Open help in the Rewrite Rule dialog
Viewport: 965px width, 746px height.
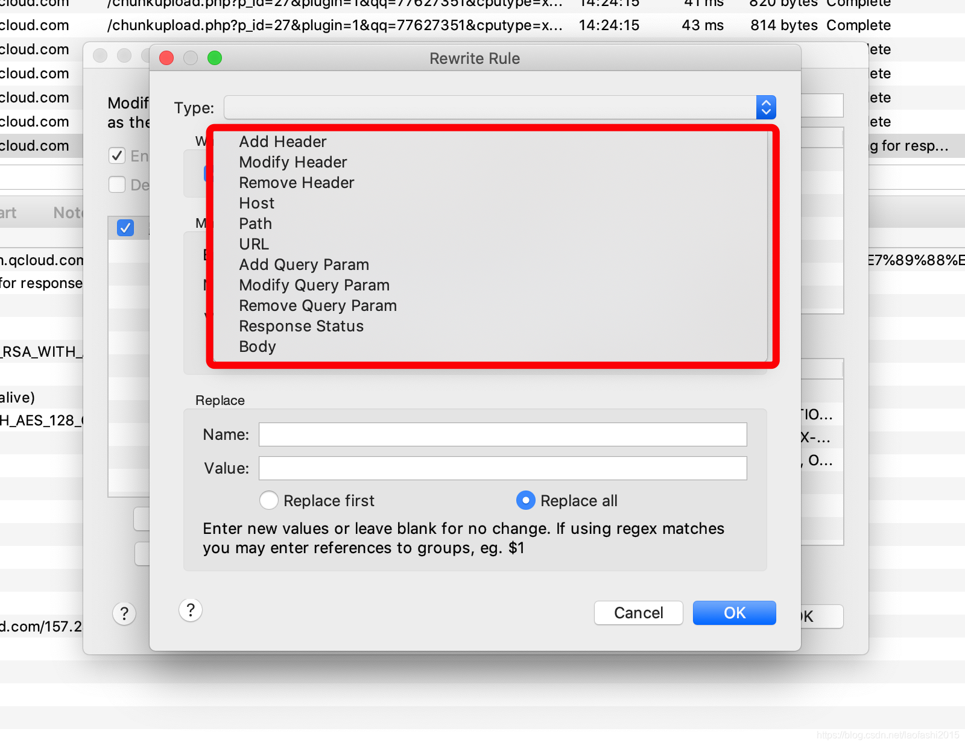[191, 610]
